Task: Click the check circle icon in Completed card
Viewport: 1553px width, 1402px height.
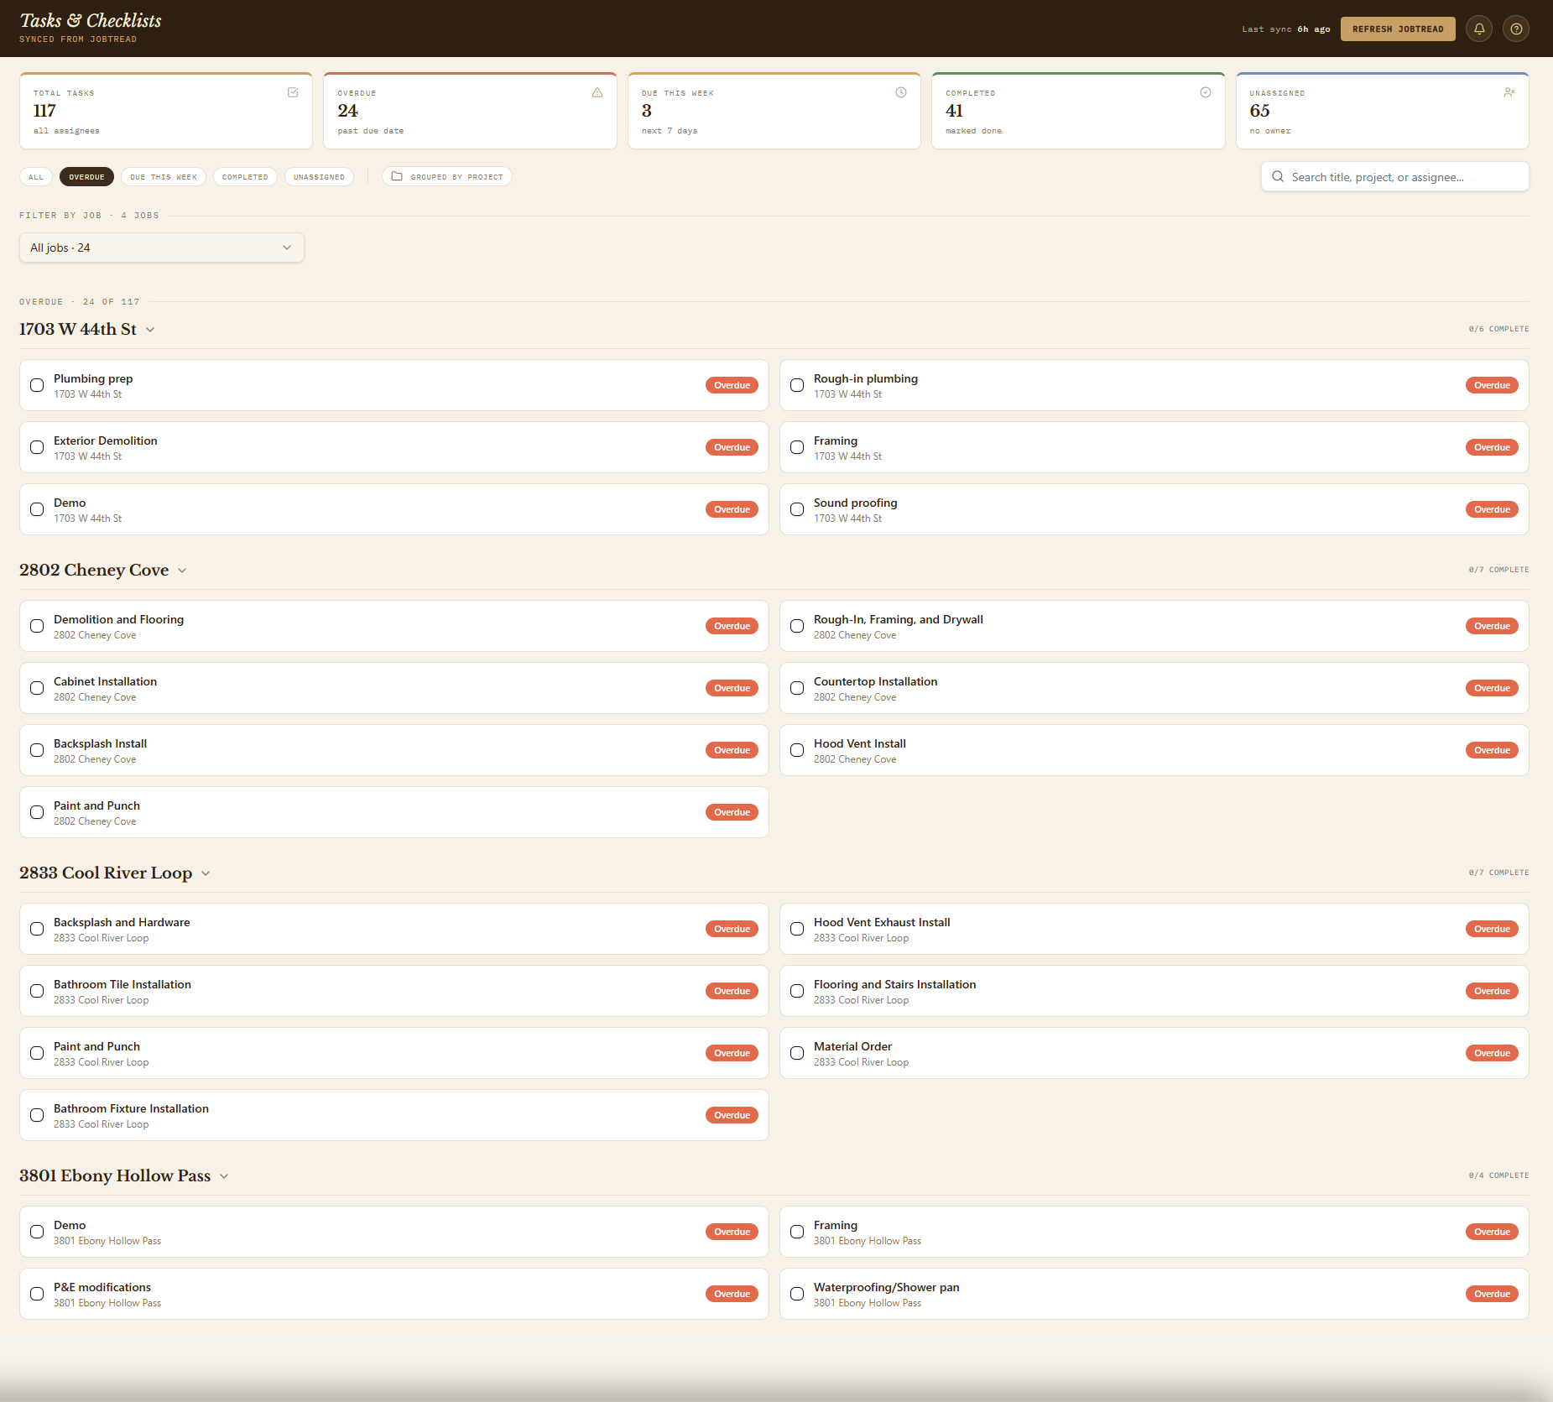Action: (1206, 92)
